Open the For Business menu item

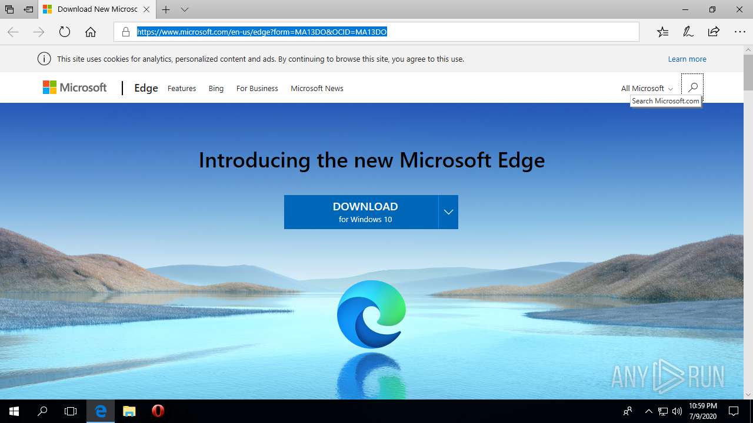(257, 88)
